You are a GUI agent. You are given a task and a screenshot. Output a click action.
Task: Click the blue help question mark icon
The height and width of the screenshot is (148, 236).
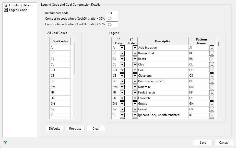click(5, 142)
